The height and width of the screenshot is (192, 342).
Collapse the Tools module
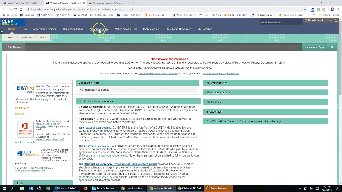click(15, 183)
